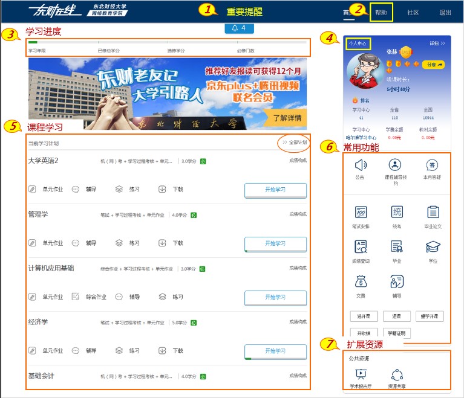This screenshot has height=398, width=464.
Task: Open the 计算机应用基础 course title
Action: point(51,268)
